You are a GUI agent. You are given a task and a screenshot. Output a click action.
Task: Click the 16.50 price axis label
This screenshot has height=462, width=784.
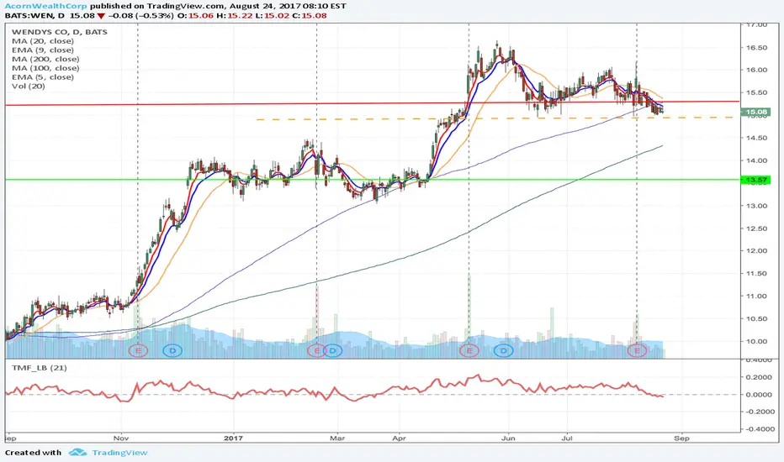756,47
